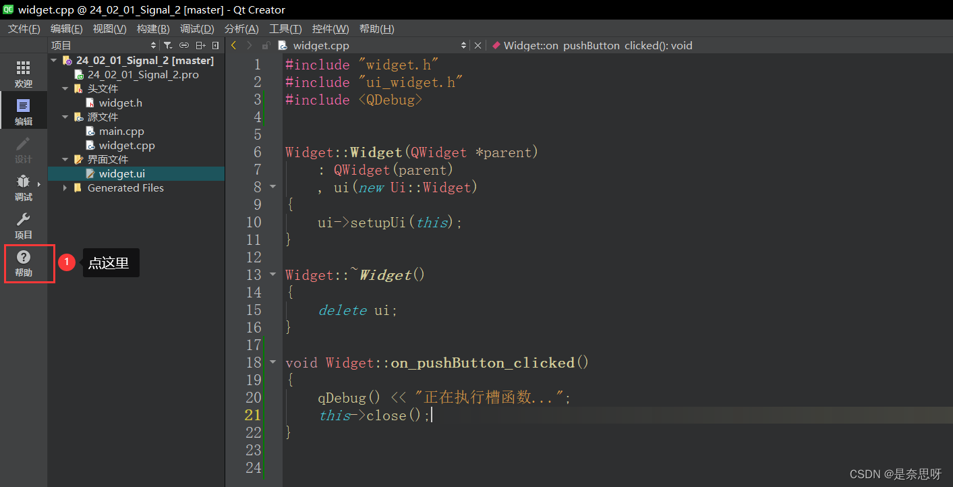Collapse the 24_02_01_Signal_2 project node

click(54, 61)
